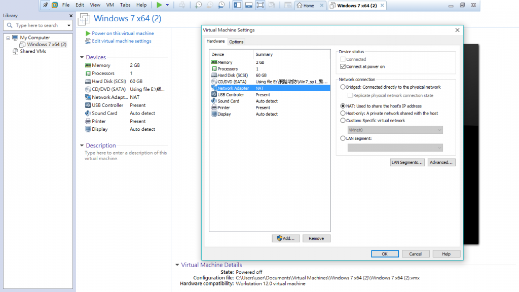Click the LAN Segments... button

point(407,162)
